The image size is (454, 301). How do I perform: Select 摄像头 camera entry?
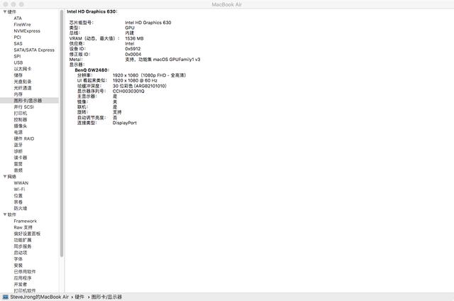tap(21, 126)
